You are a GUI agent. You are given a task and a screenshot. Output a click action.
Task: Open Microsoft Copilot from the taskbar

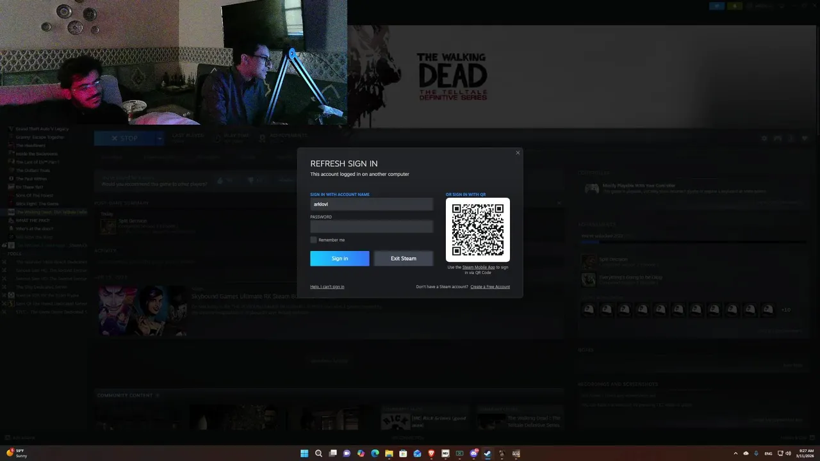point(361,453)
